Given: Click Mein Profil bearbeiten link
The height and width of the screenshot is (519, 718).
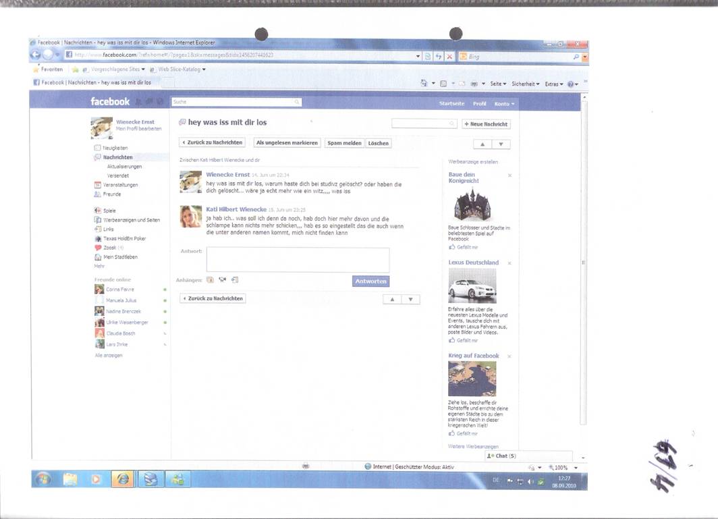Looking at the screenshot, I should point(139,129).
